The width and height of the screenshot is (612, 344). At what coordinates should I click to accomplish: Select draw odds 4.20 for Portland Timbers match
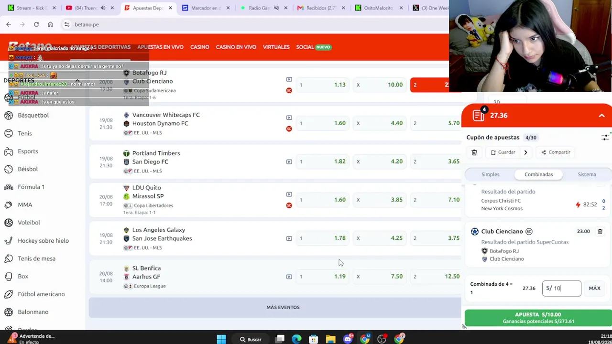pyautogui.click(x=380, y=161)
